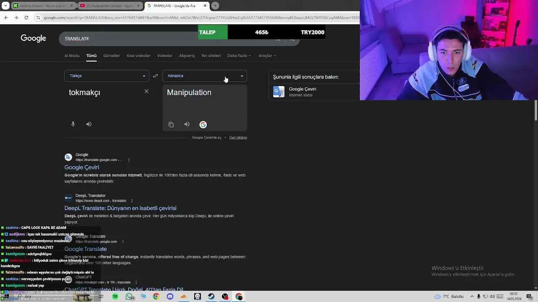Show hidden system tray icons
The image size is (538, 302).
point(472,297)
